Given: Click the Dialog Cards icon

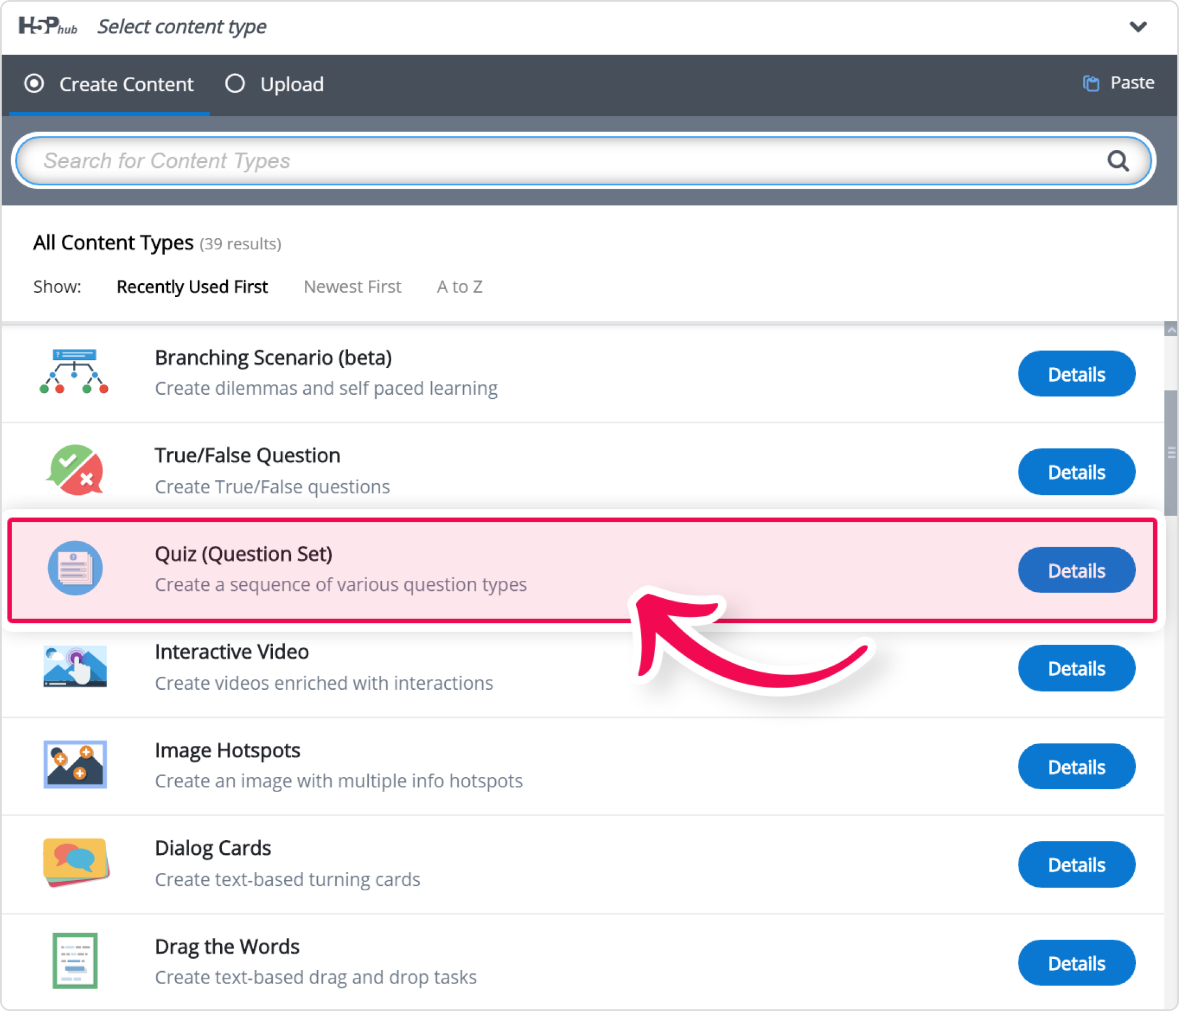Looking at the screenshot, I should (75, 868).
